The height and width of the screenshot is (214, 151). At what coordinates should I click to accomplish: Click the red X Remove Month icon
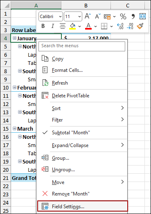45,193
